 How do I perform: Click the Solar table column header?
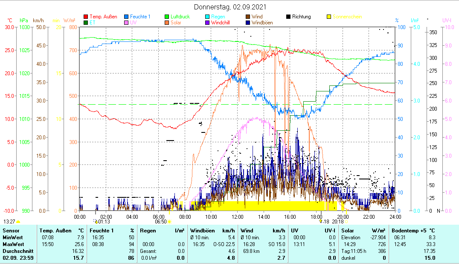[x=348, y=231]
